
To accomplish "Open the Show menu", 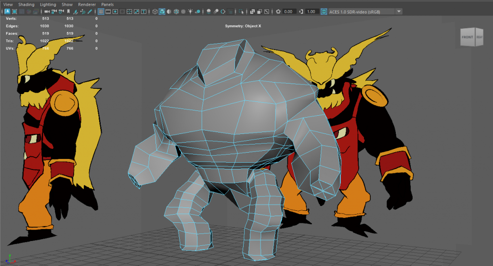I will [x=67, y=4].
